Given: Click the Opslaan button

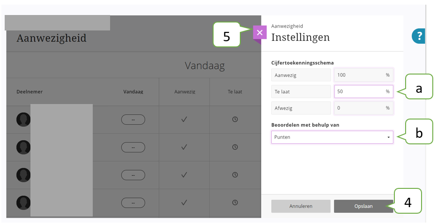Looking at the screenshot, I should click(363, 206).
